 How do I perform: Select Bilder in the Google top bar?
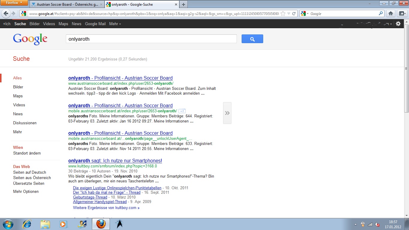coord(34,24)
